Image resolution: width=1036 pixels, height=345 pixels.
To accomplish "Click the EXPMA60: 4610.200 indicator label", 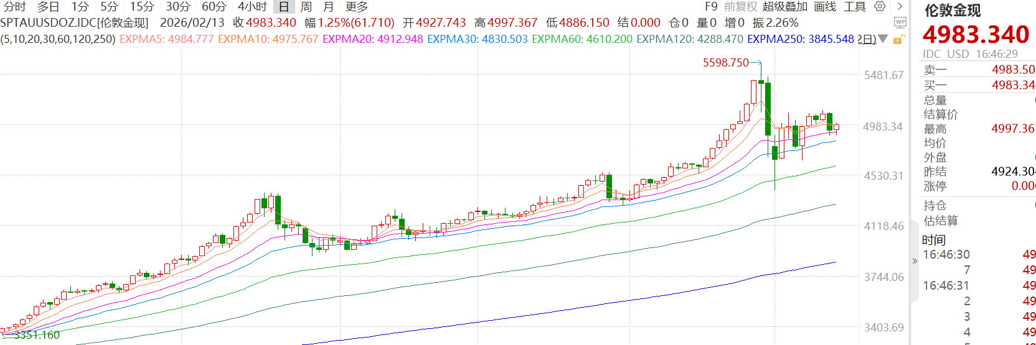I will (x=582, y=39).
